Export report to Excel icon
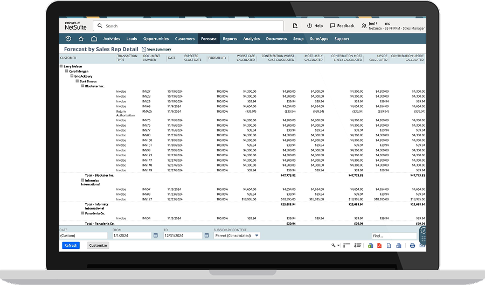The width and height of the screenshot is (485, 285). (x=371, y=246)
